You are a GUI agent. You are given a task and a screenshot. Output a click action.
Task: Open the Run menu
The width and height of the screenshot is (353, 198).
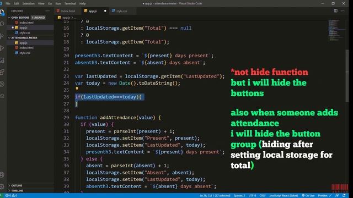click(58, 3)
